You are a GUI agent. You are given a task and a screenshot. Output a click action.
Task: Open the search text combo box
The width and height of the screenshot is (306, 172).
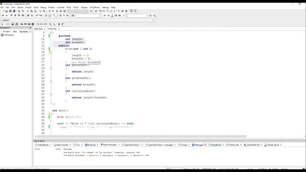click(x=88, y=16)
